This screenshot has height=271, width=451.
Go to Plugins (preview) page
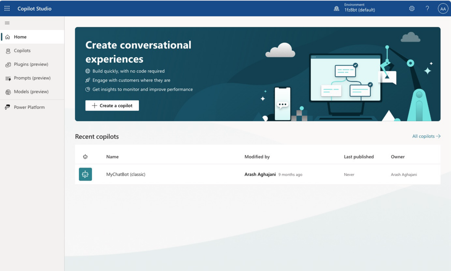click(31, 64)
